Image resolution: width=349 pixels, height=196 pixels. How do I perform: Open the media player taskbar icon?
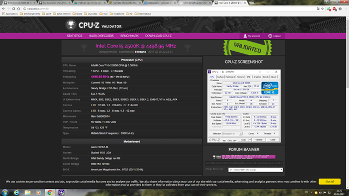tap(39, 192)
